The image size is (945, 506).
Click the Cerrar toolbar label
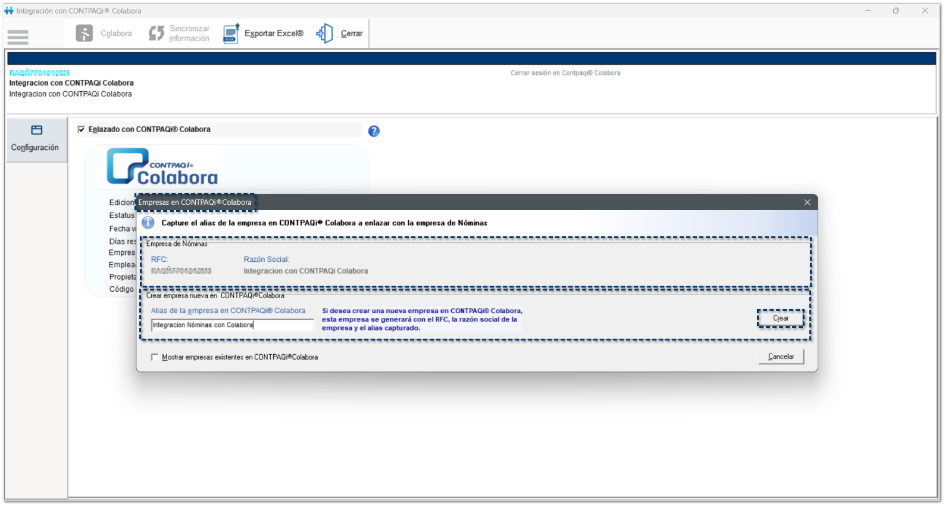pyautogui.click(x=352, y=33)
